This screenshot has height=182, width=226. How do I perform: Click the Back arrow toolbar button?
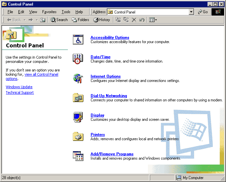pyautogui.click(x=14, y=20)
